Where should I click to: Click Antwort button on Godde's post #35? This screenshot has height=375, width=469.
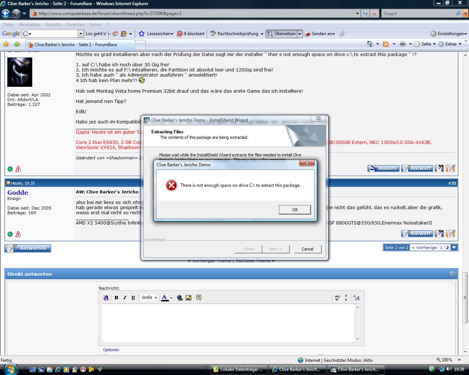417,234
